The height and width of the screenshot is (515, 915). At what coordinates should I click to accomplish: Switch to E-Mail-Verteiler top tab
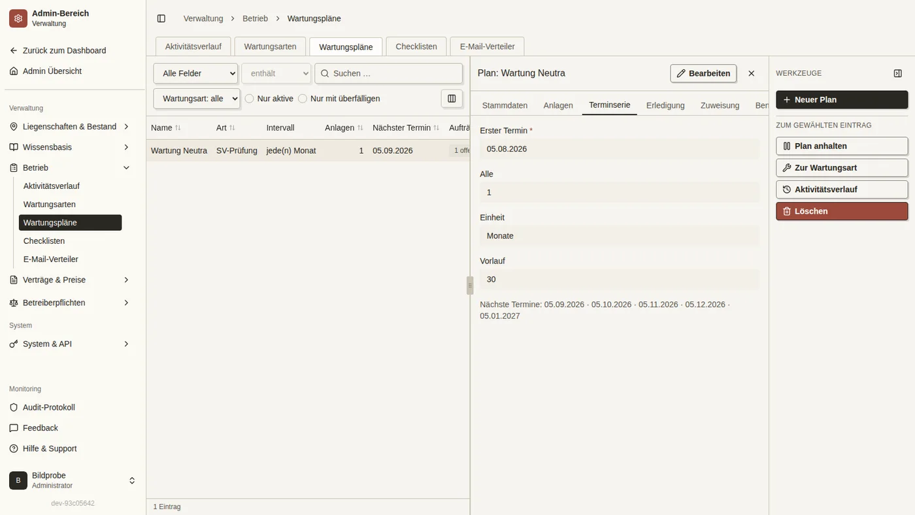[487, 46]
